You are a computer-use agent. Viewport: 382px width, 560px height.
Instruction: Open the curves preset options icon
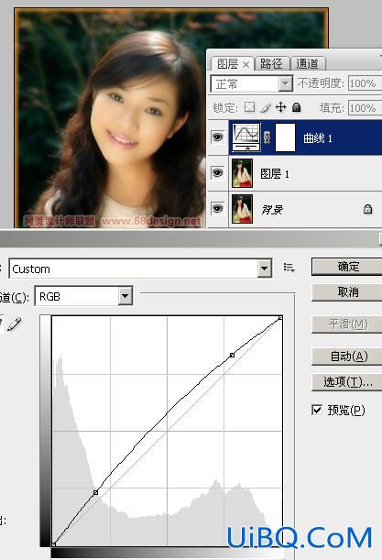click(289, 268)
